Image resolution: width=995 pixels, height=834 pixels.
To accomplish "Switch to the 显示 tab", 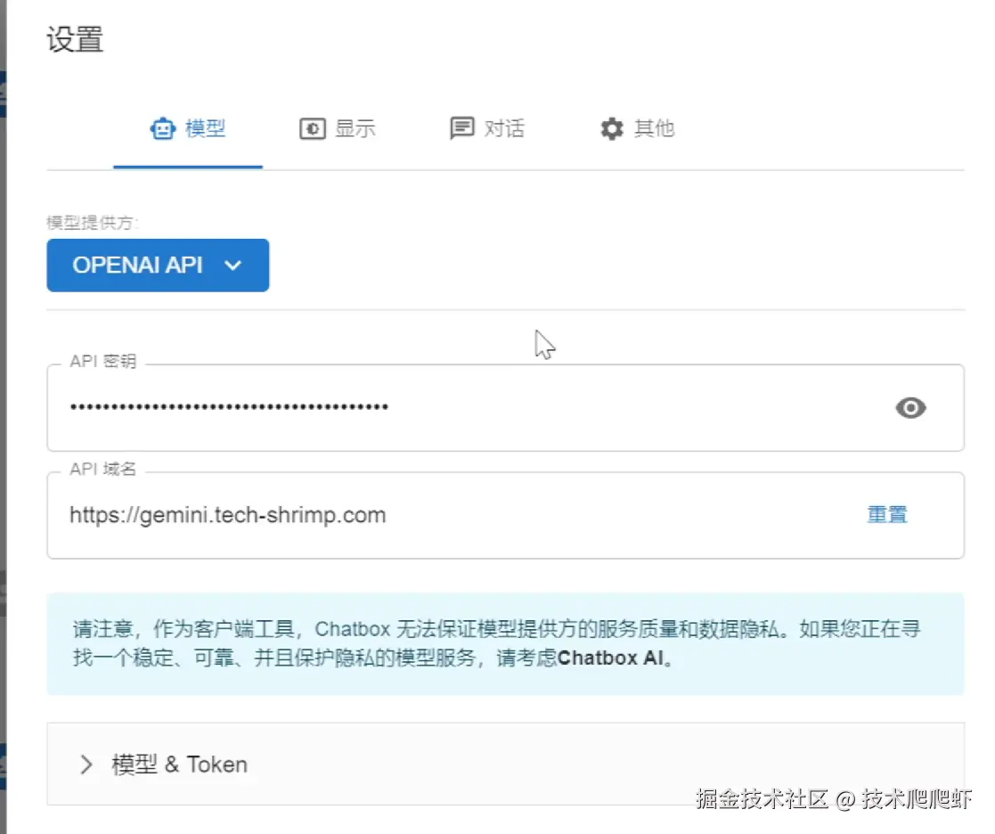I will pyautogui.click(x=338, y=129).
